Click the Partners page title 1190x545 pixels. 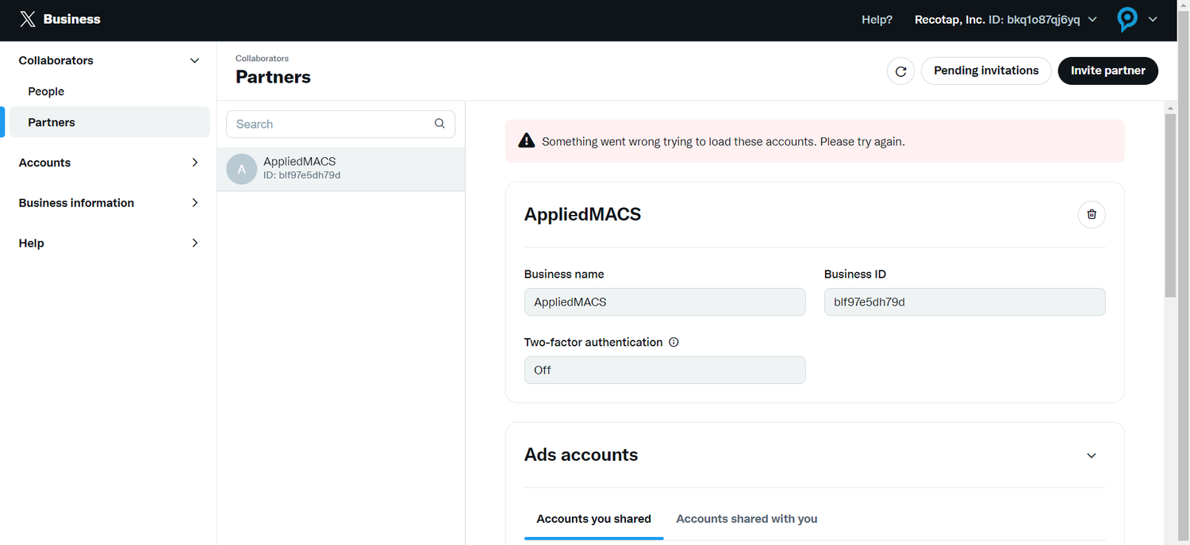[x=273, y=77]
